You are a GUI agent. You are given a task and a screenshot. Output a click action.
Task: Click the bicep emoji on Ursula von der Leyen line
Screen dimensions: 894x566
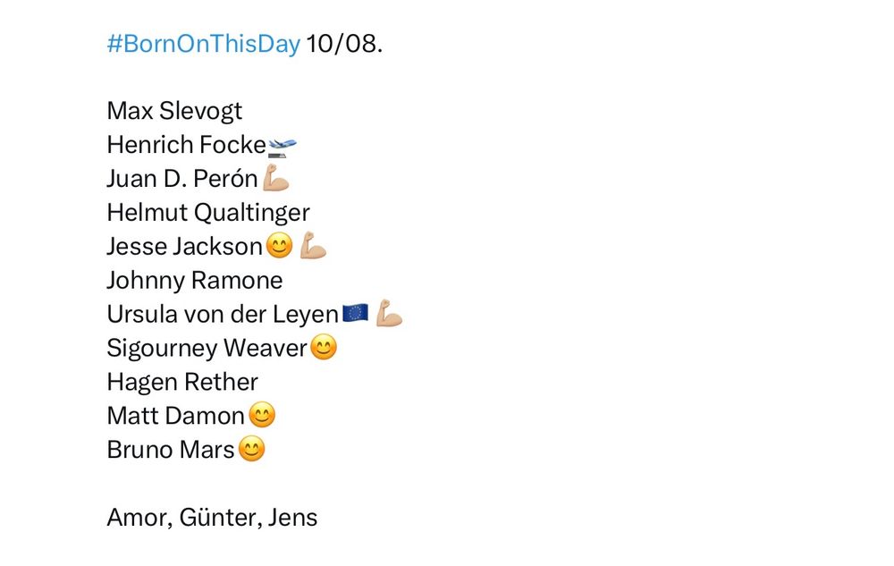(x=390, y=314)
